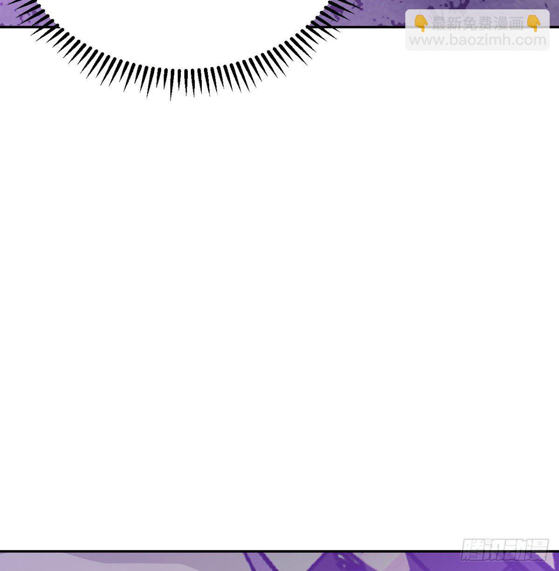Screen dimensions: 559x571
Task: Click the light lavender area at bottom-left
Action: click(70, 564)
